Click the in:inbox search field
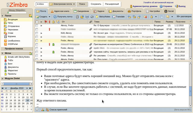Image resolution: width=193 pixels, height=113 pixels. 42,4
